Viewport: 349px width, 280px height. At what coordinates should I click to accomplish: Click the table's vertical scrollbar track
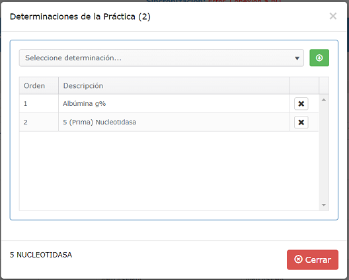tap(324, 152)
